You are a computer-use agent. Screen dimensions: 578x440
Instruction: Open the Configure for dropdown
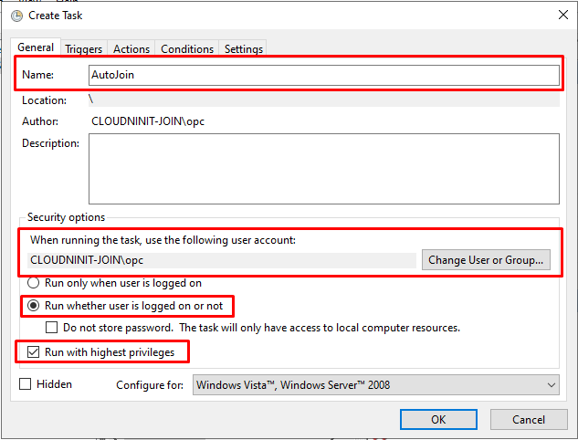[376, 385]
